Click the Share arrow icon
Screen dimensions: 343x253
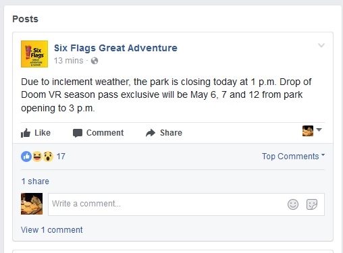(151, 133)
